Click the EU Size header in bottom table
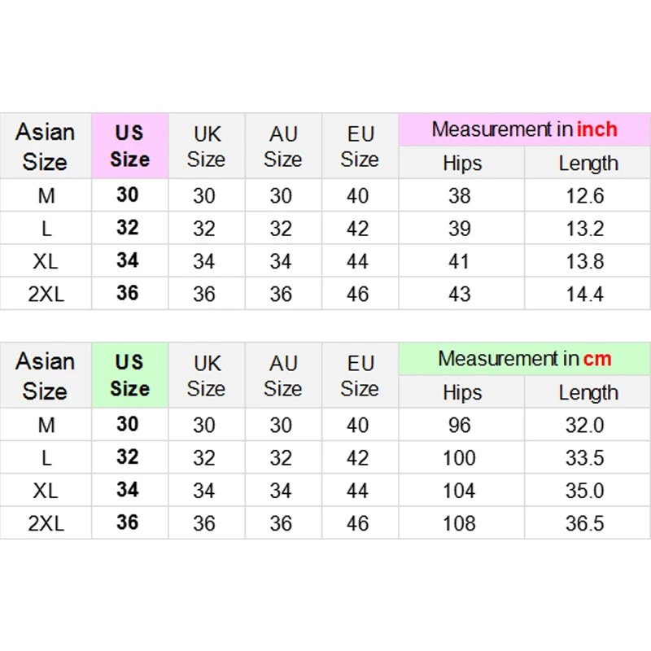Image resolution: width=651 pixels, height=651 pixels. [360, 375]
